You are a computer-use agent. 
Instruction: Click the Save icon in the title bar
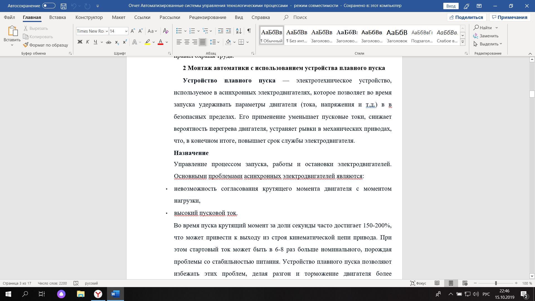(x=64, y=6)
